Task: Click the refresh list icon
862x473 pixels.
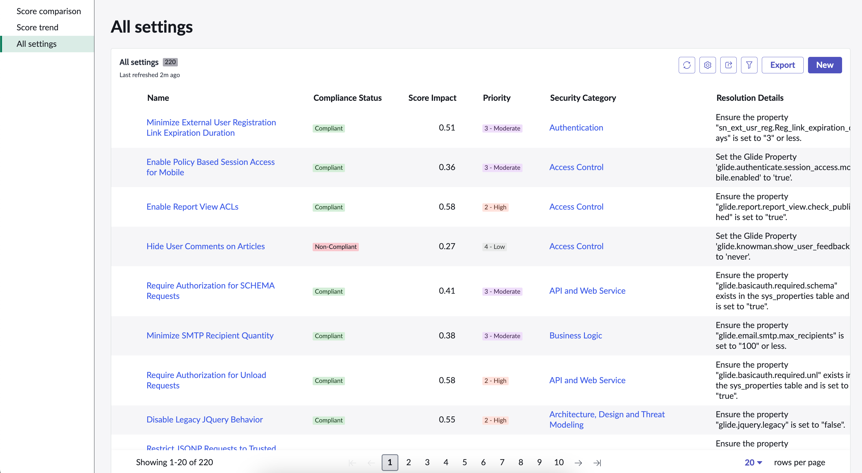Action: [x=687, y=65]
